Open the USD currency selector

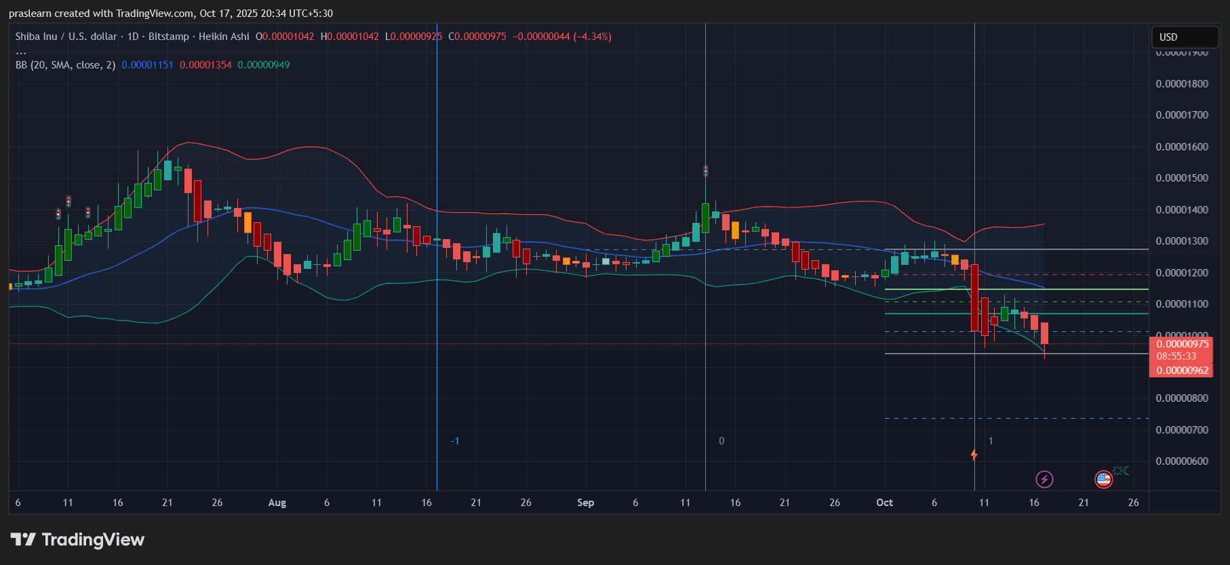(1184, 37)
